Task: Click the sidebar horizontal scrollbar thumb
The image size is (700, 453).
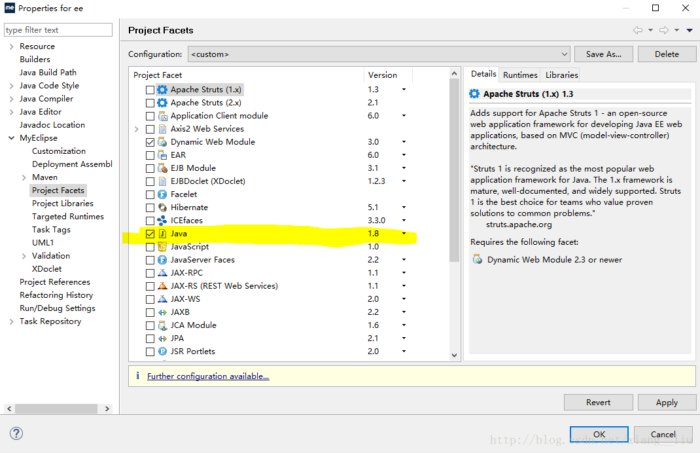Action: coord(56,408)
